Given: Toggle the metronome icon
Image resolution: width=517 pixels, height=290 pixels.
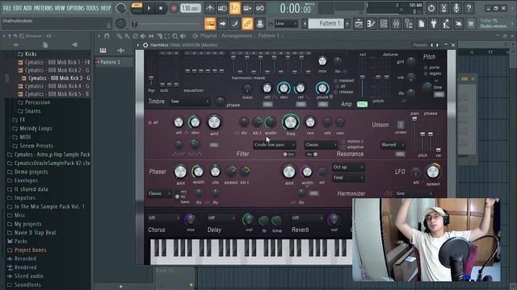Looking at the screenshot, I should [x=210, y=8].
